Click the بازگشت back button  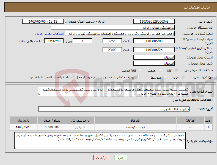click(102, 158)
